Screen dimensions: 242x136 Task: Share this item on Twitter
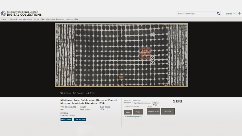tap(174, 101)
